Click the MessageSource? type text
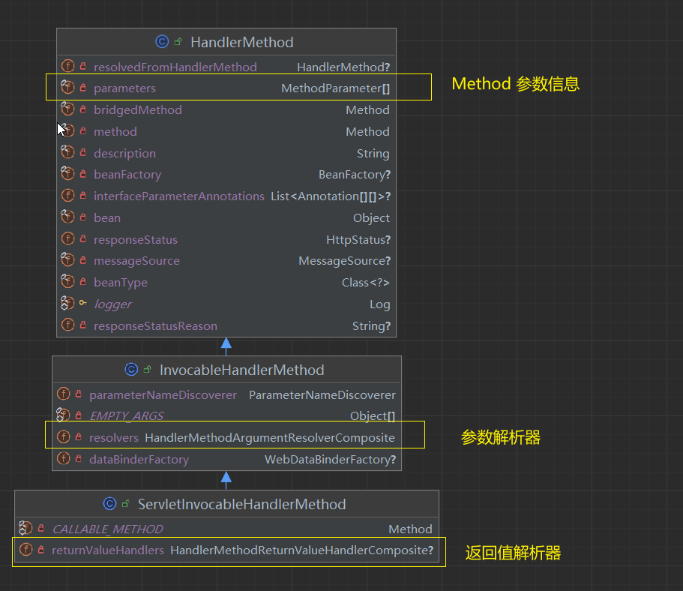Image resolution: width=683 pixels, height=591 pixels. 344,261
